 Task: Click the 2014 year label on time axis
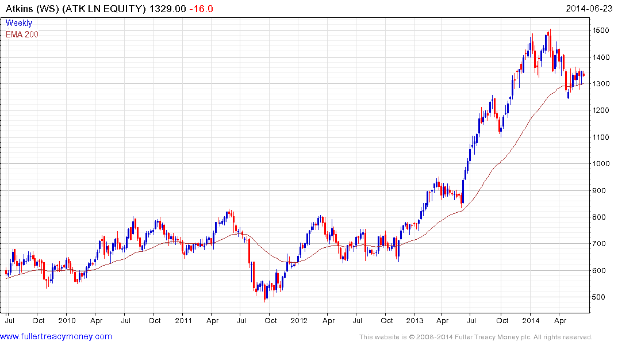(531, 320)
